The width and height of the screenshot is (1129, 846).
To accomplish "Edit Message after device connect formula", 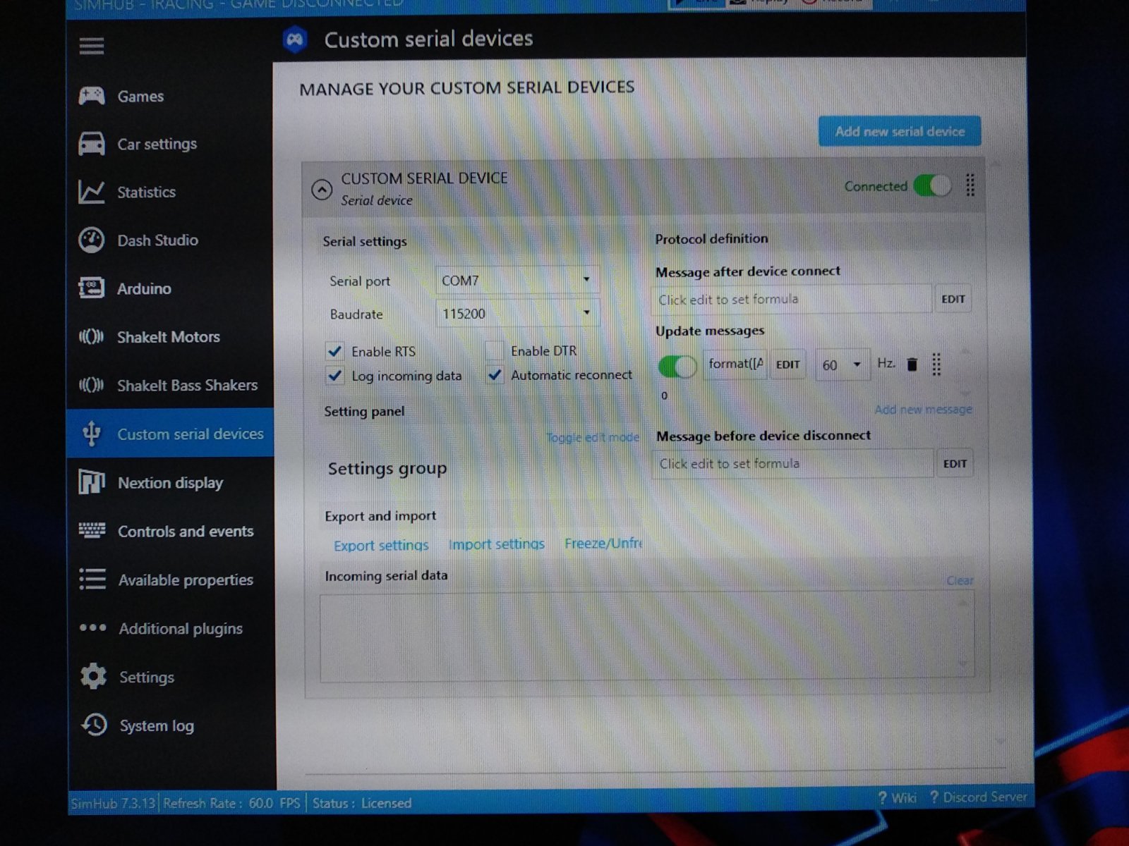I will (953, 299).
